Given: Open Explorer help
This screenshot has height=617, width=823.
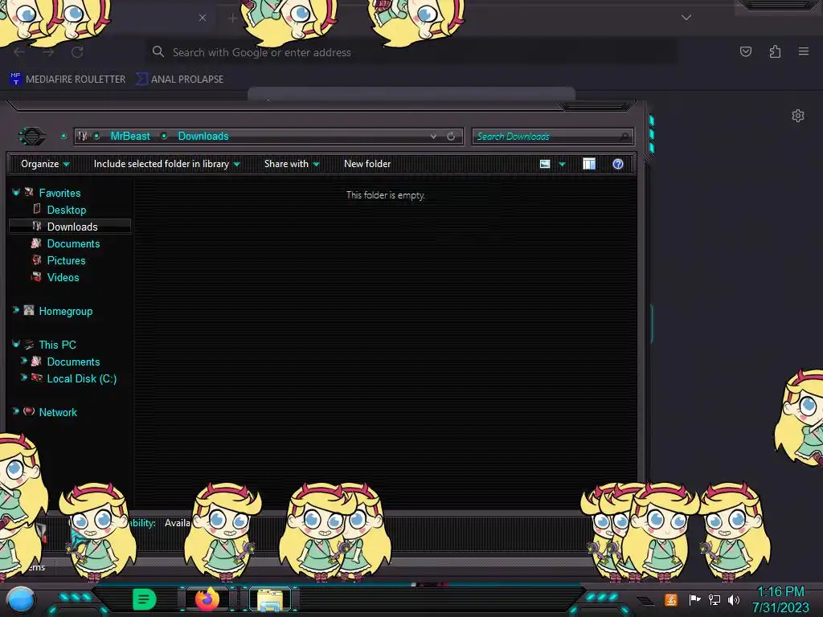Looking at the screenshot, I should point(618,164).
